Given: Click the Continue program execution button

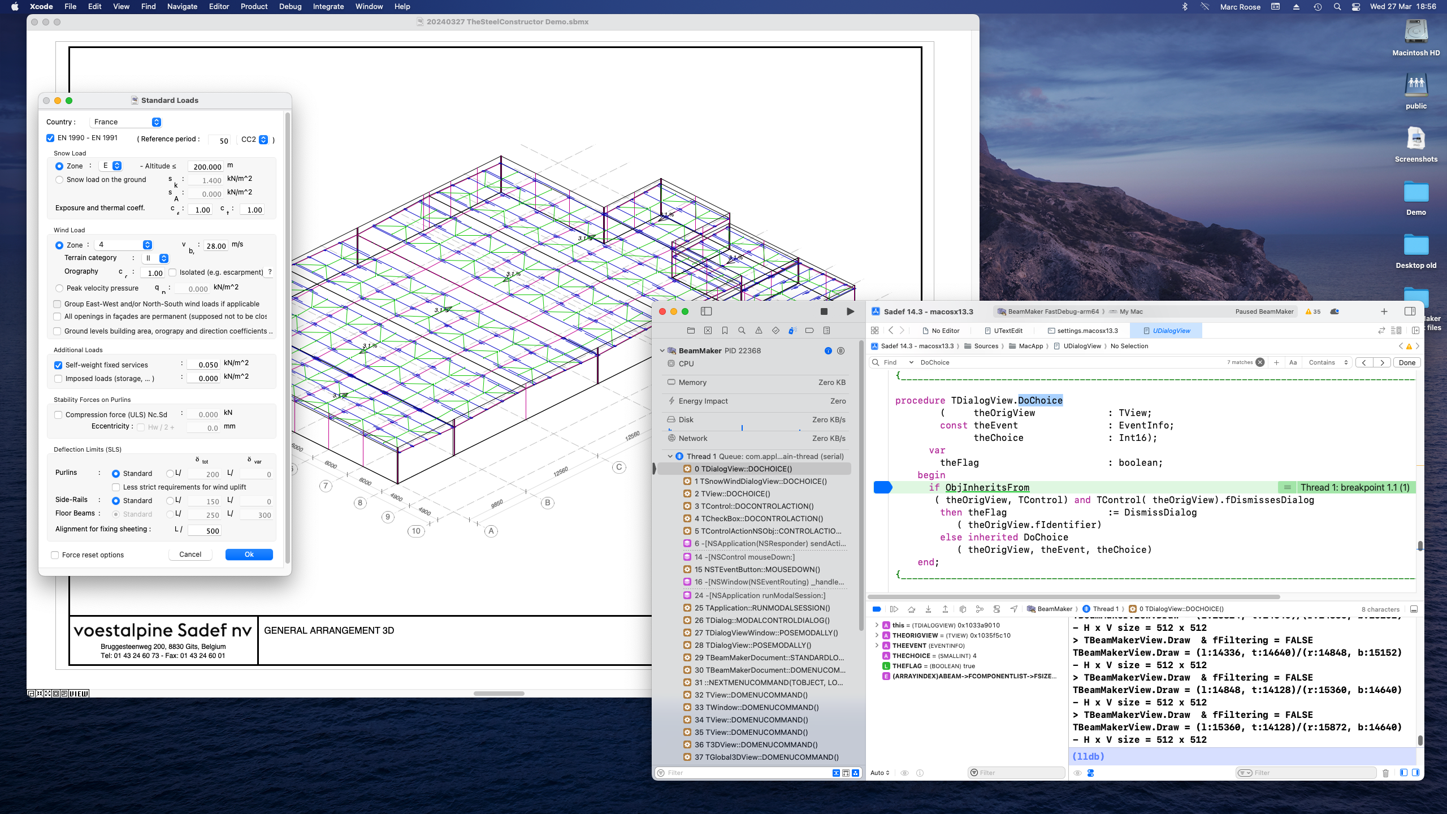Looking at the screenshot, I should [894, 609].
